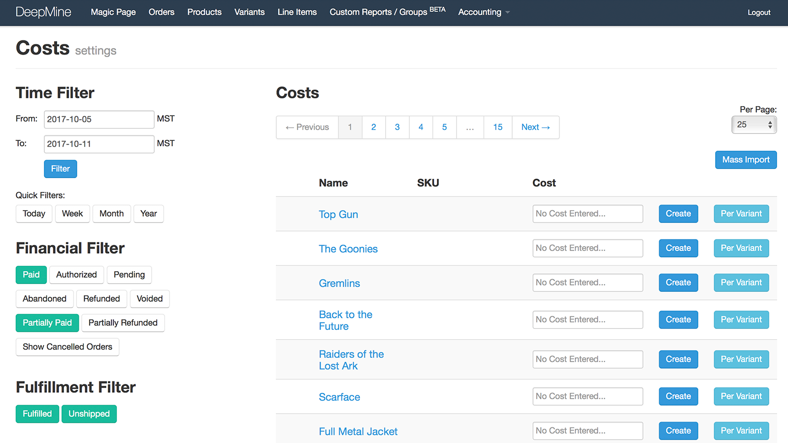The image size is (788, 443).
Task: Apply the Today quick filter
Action: click(33, 214)
